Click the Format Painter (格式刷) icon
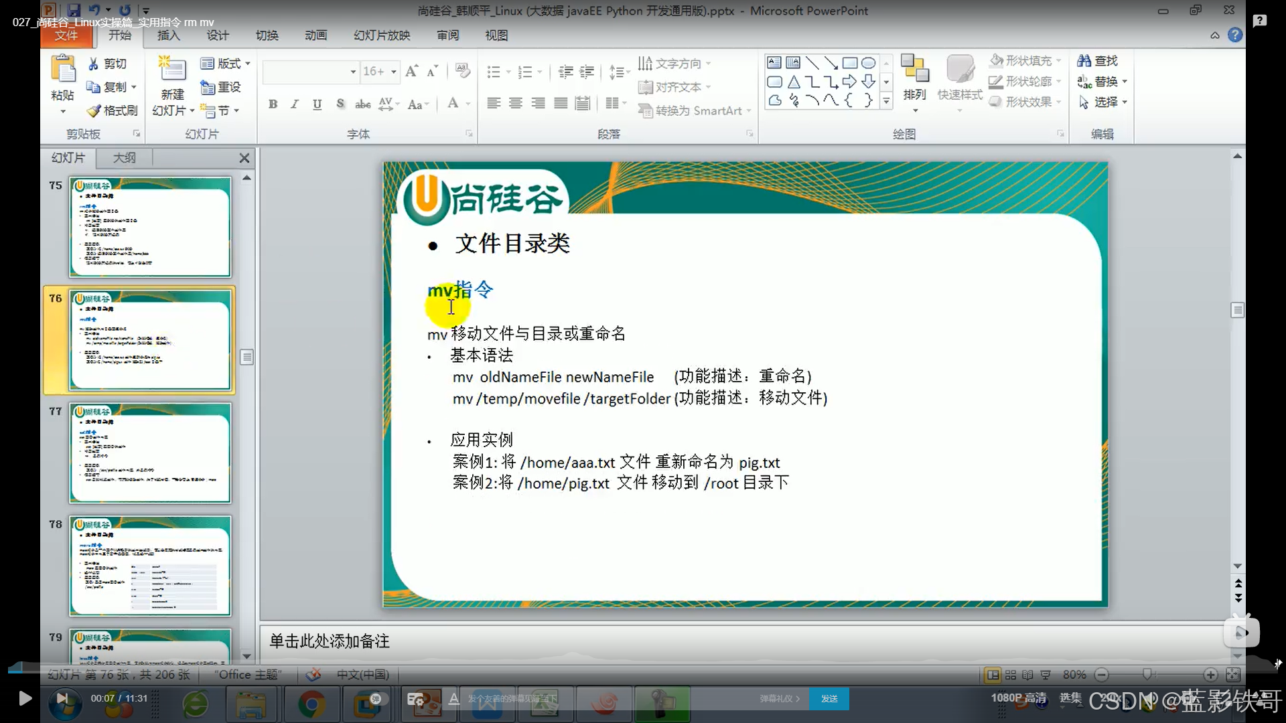This screenshot has width=1286, height=723. point(94,110)
